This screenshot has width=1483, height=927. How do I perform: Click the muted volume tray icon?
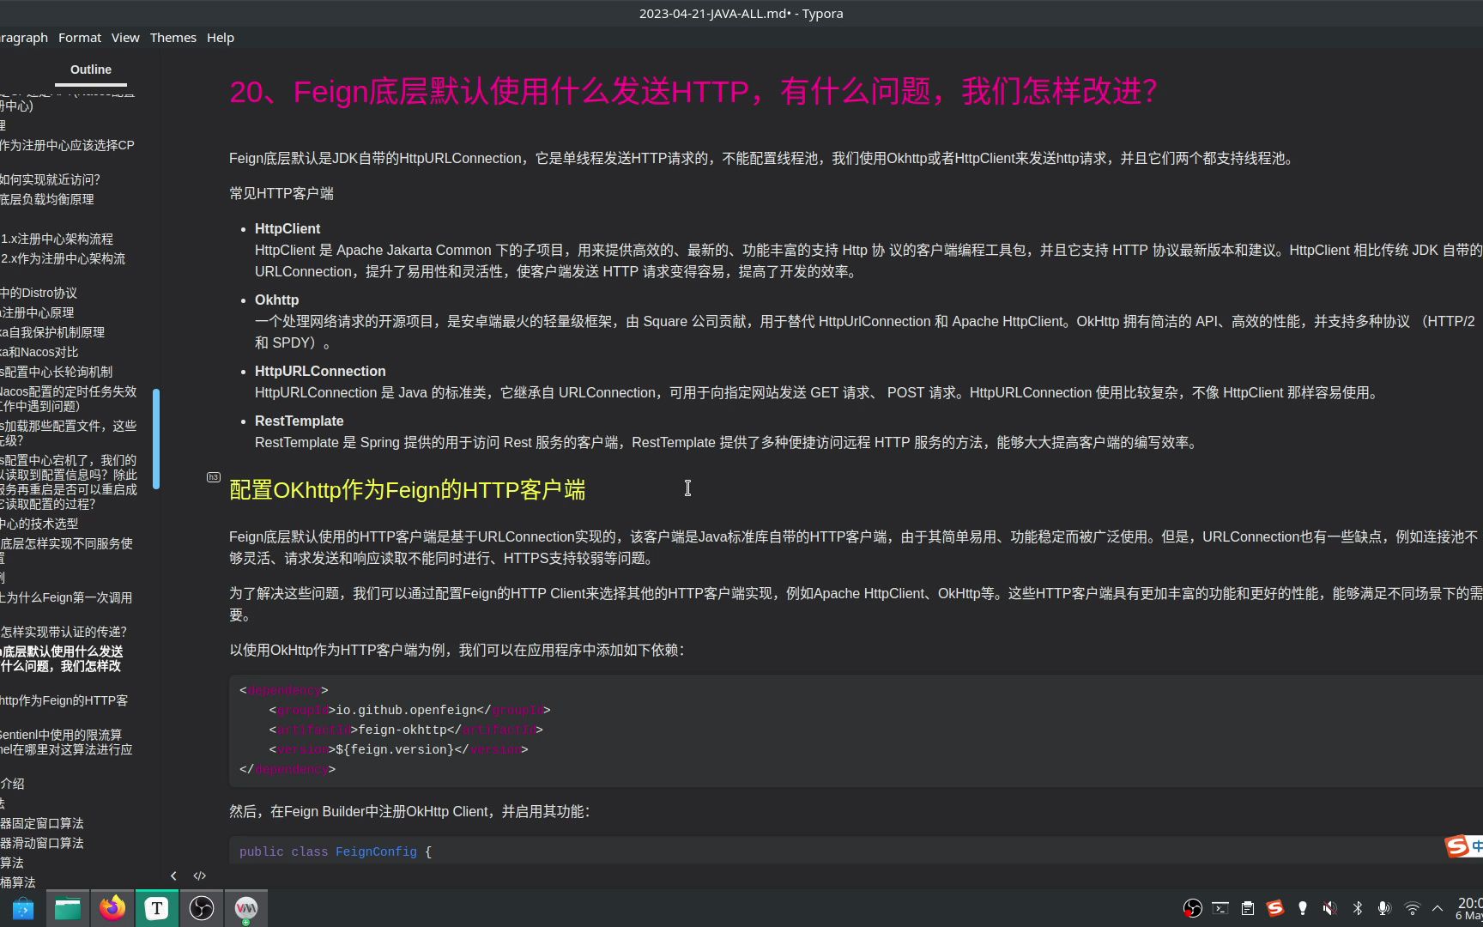pos(1329,908)
